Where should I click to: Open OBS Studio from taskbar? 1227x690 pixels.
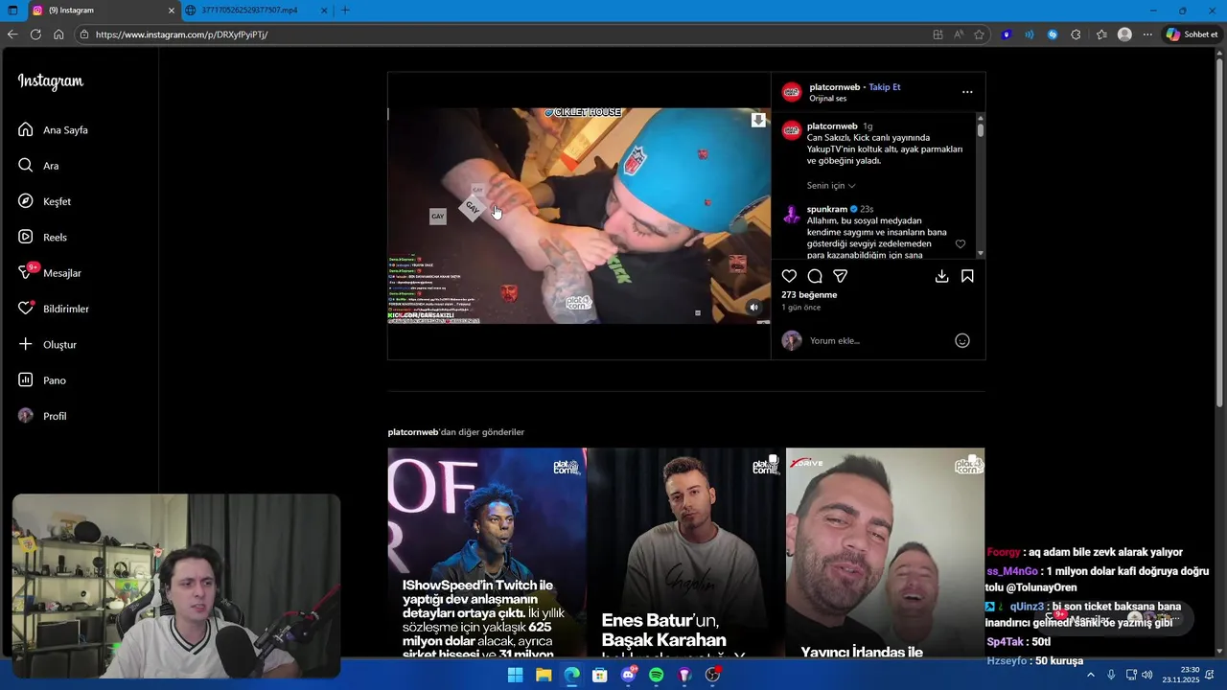pyautogui.click(x=712, y=675)
